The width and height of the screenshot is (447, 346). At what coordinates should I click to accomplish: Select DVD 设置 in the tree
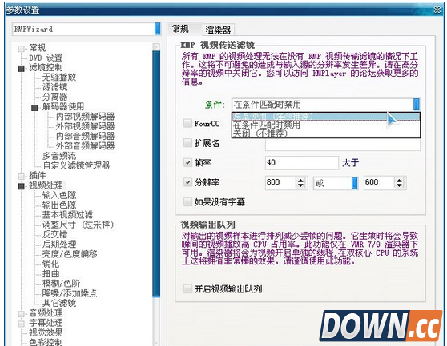coord(46,58)
